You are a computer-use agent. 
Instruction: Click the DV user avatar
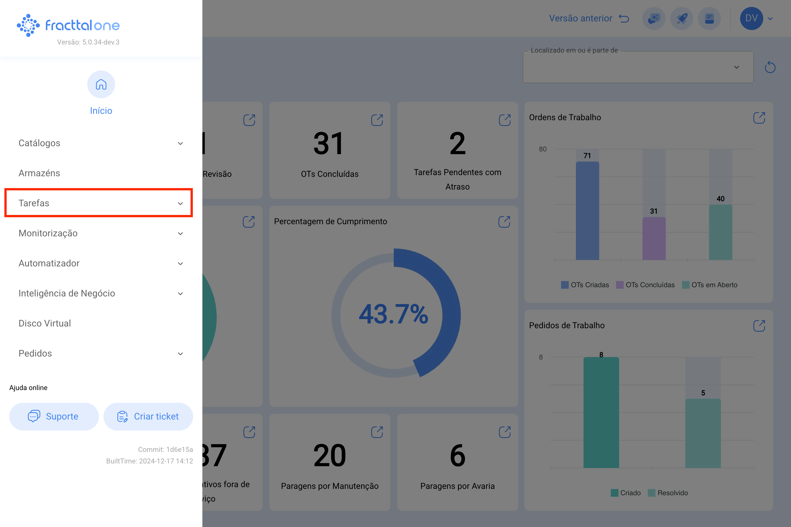pyautogui.click(x=751, y=18)
